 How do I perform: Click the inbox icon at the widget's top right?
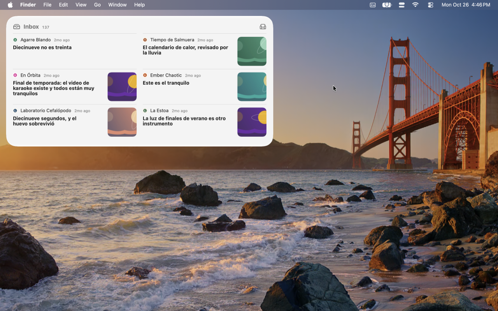pos(263,27)
